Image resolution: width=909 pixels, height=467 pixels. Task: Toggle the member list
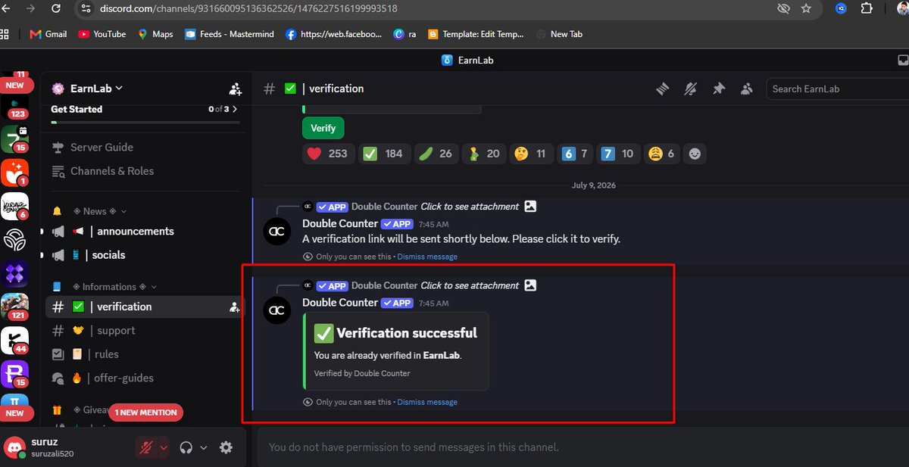746,89
